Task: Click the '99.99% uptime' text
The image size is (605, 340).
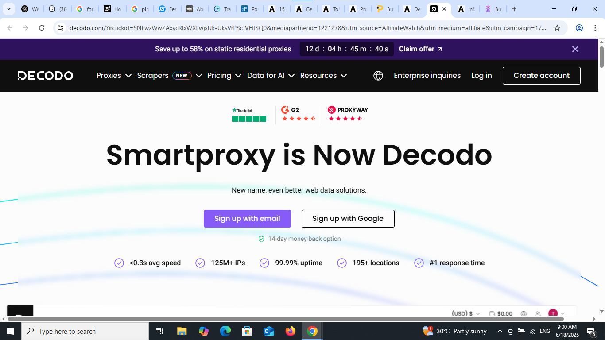Action: (x=299, y=263)
